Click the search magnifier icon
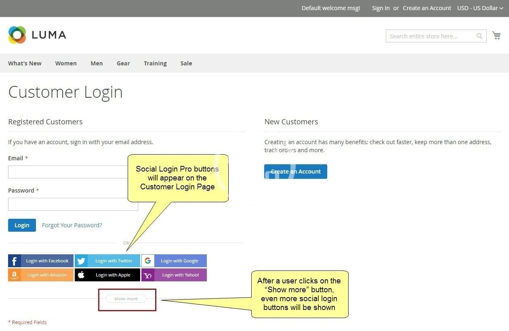Image resolution: width=509 pixels, height=331 pixels. click(479, 36)
